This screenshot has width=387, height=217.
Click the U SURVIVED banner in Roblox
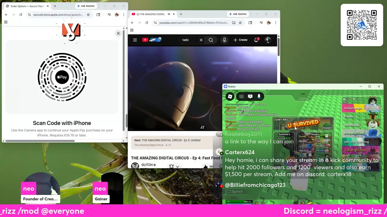pos(303,124)
